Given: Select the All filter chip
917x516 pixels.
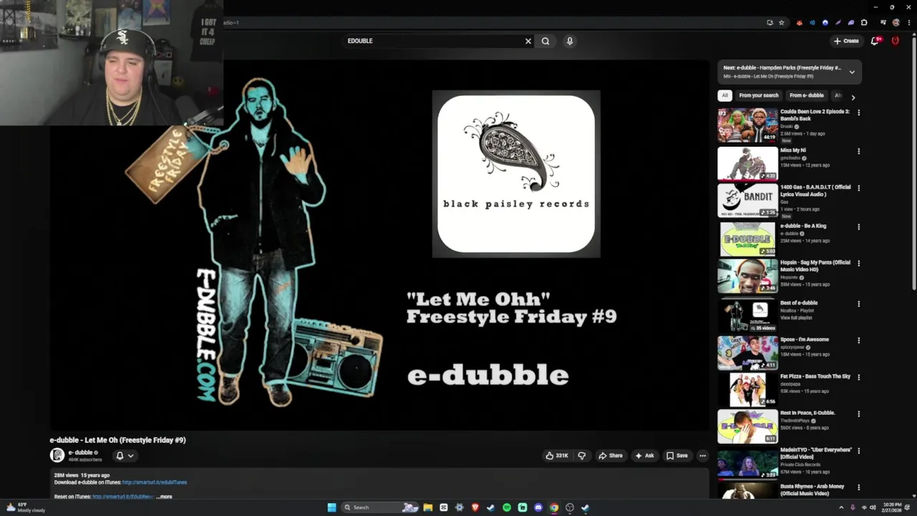Looking at the screenshot, I should point(725,95).
